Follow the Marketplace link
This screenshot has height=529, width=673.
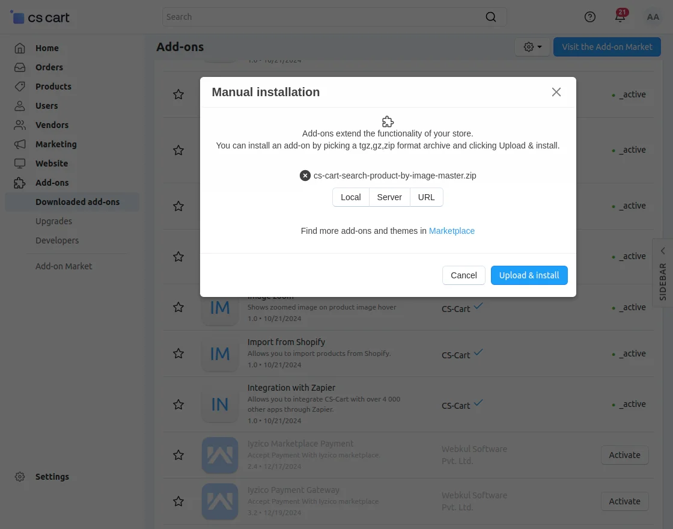click(452, 231)
